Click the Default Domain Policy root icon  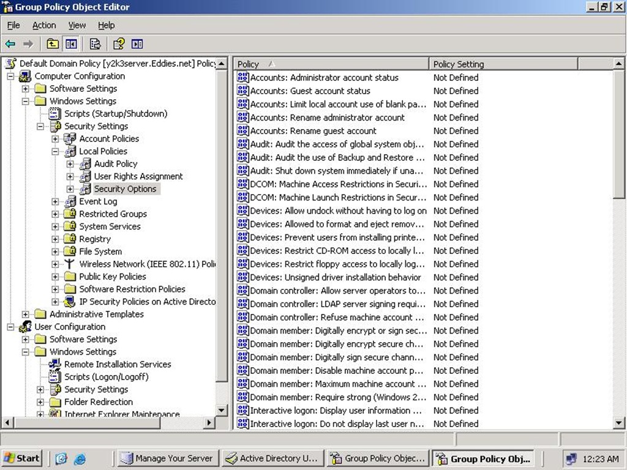coord(11,63)
